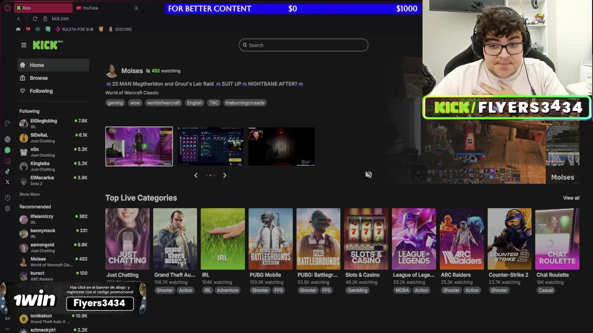Click the lock site-info icon
The width and height of the screenshot is (593, 333).
click(45, 18)
